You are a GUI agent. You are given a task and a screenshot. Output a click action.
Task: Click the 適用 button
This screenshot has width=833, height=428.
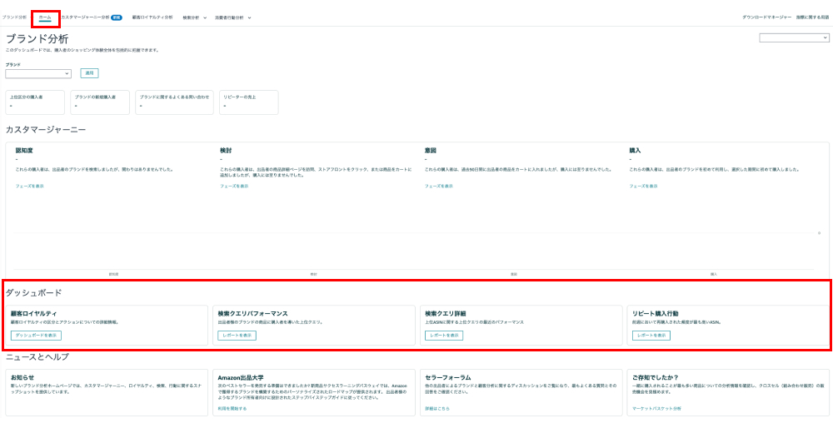click(x=89, y=73)
